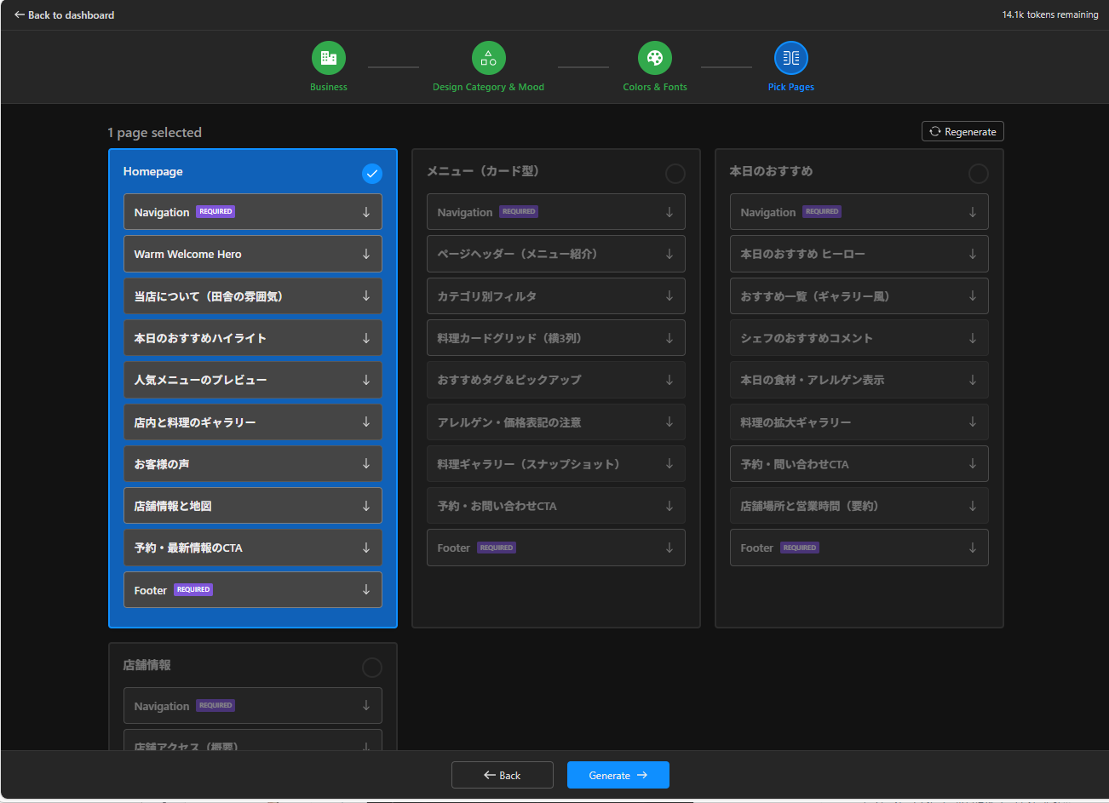Go to the Business step label
The image size is (1109, 803).
[328, 87]
